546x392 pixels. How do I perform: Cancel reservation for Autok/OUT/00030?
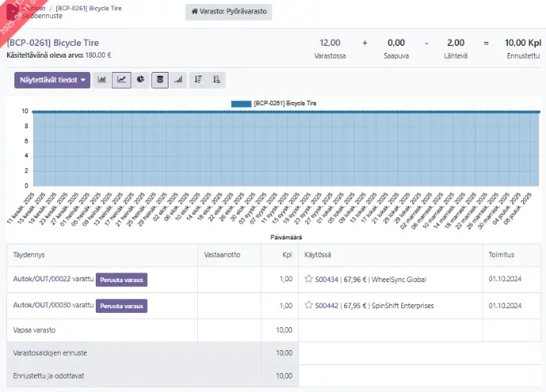point(122,306)
